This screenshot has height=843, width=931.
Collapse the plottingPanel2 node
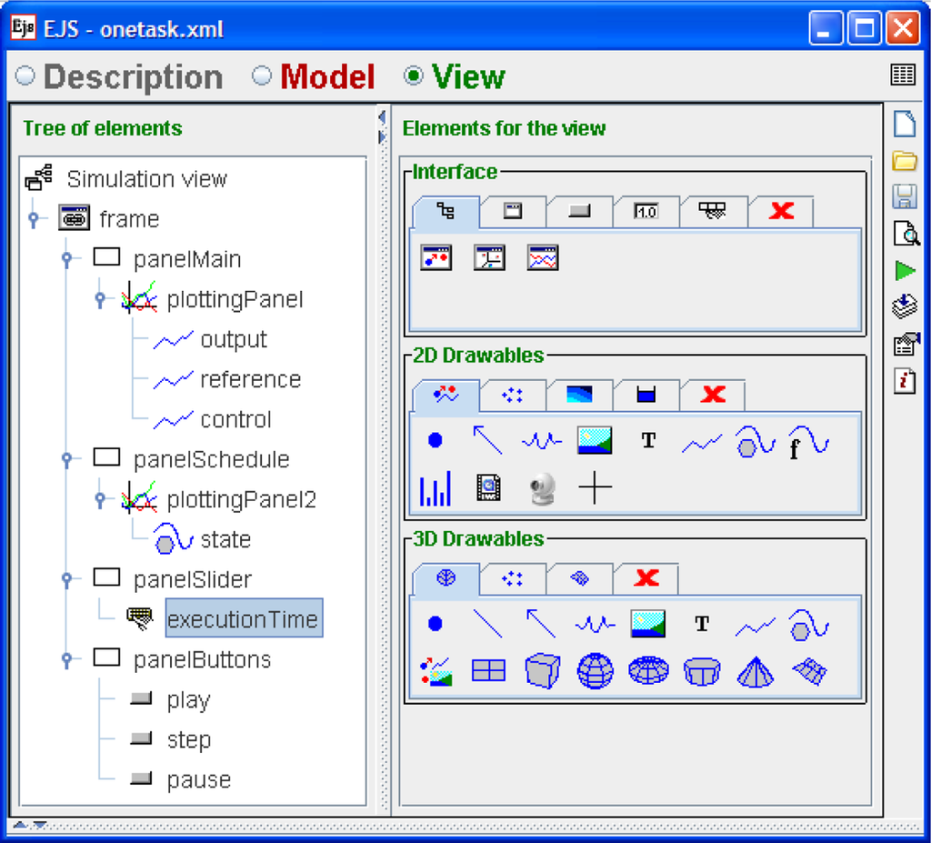[100, 499]
